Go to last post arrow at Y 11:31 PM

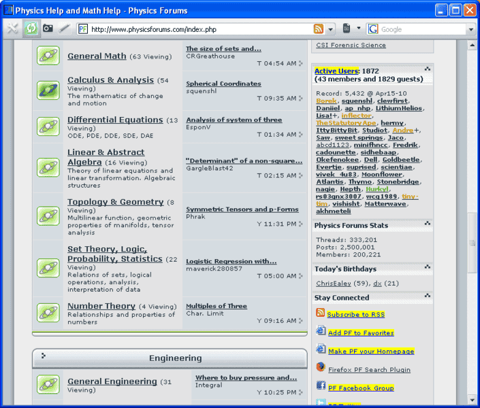pyautogui.click(x=301, y=224)
